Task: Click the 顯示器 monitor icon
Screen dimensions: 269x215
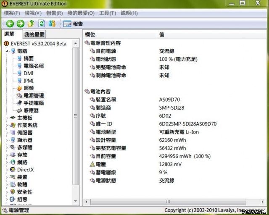Action: click(x=13, y=140)
